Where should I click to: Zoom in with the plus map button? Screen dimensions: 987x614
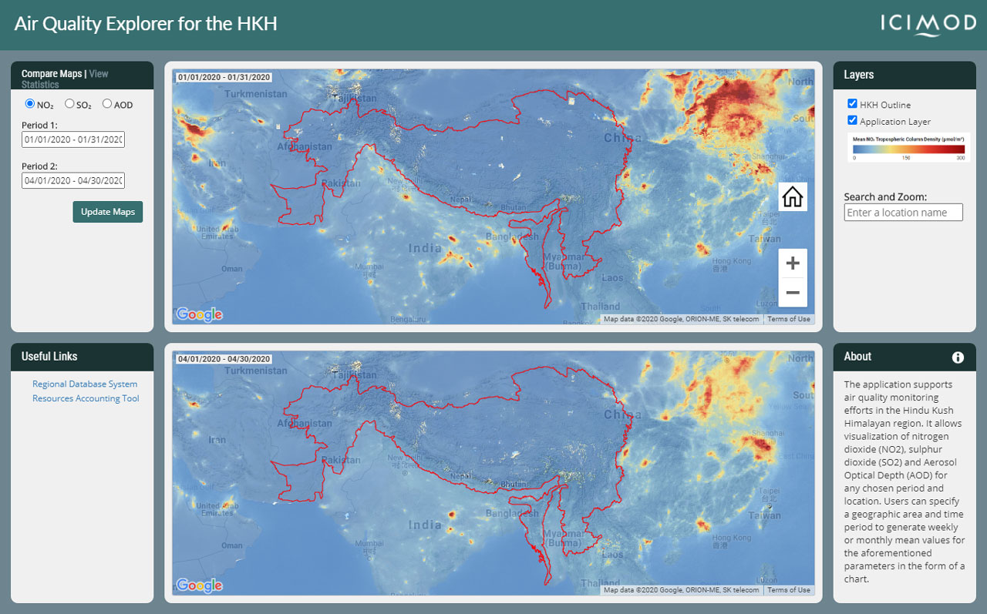pos(793,263)
